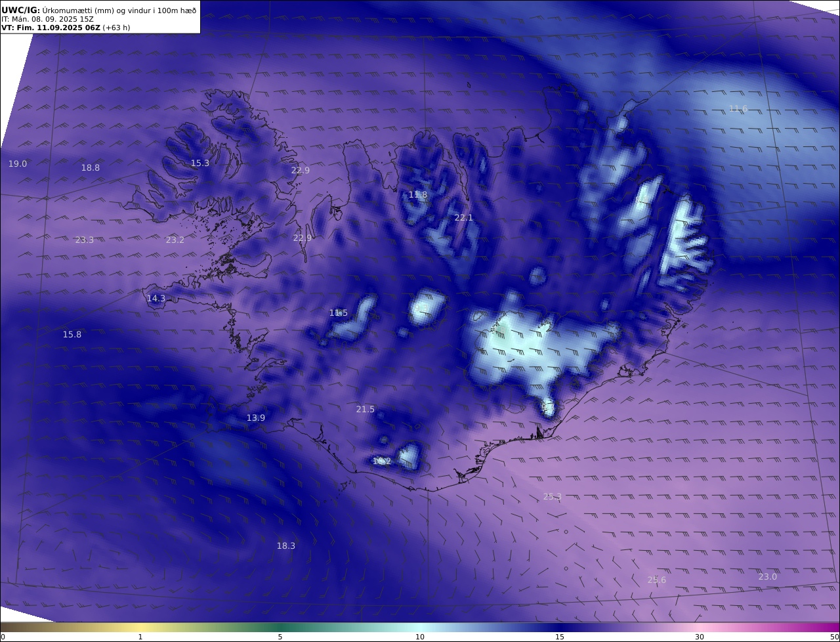Click the 11.5 value label

[339, 313]
